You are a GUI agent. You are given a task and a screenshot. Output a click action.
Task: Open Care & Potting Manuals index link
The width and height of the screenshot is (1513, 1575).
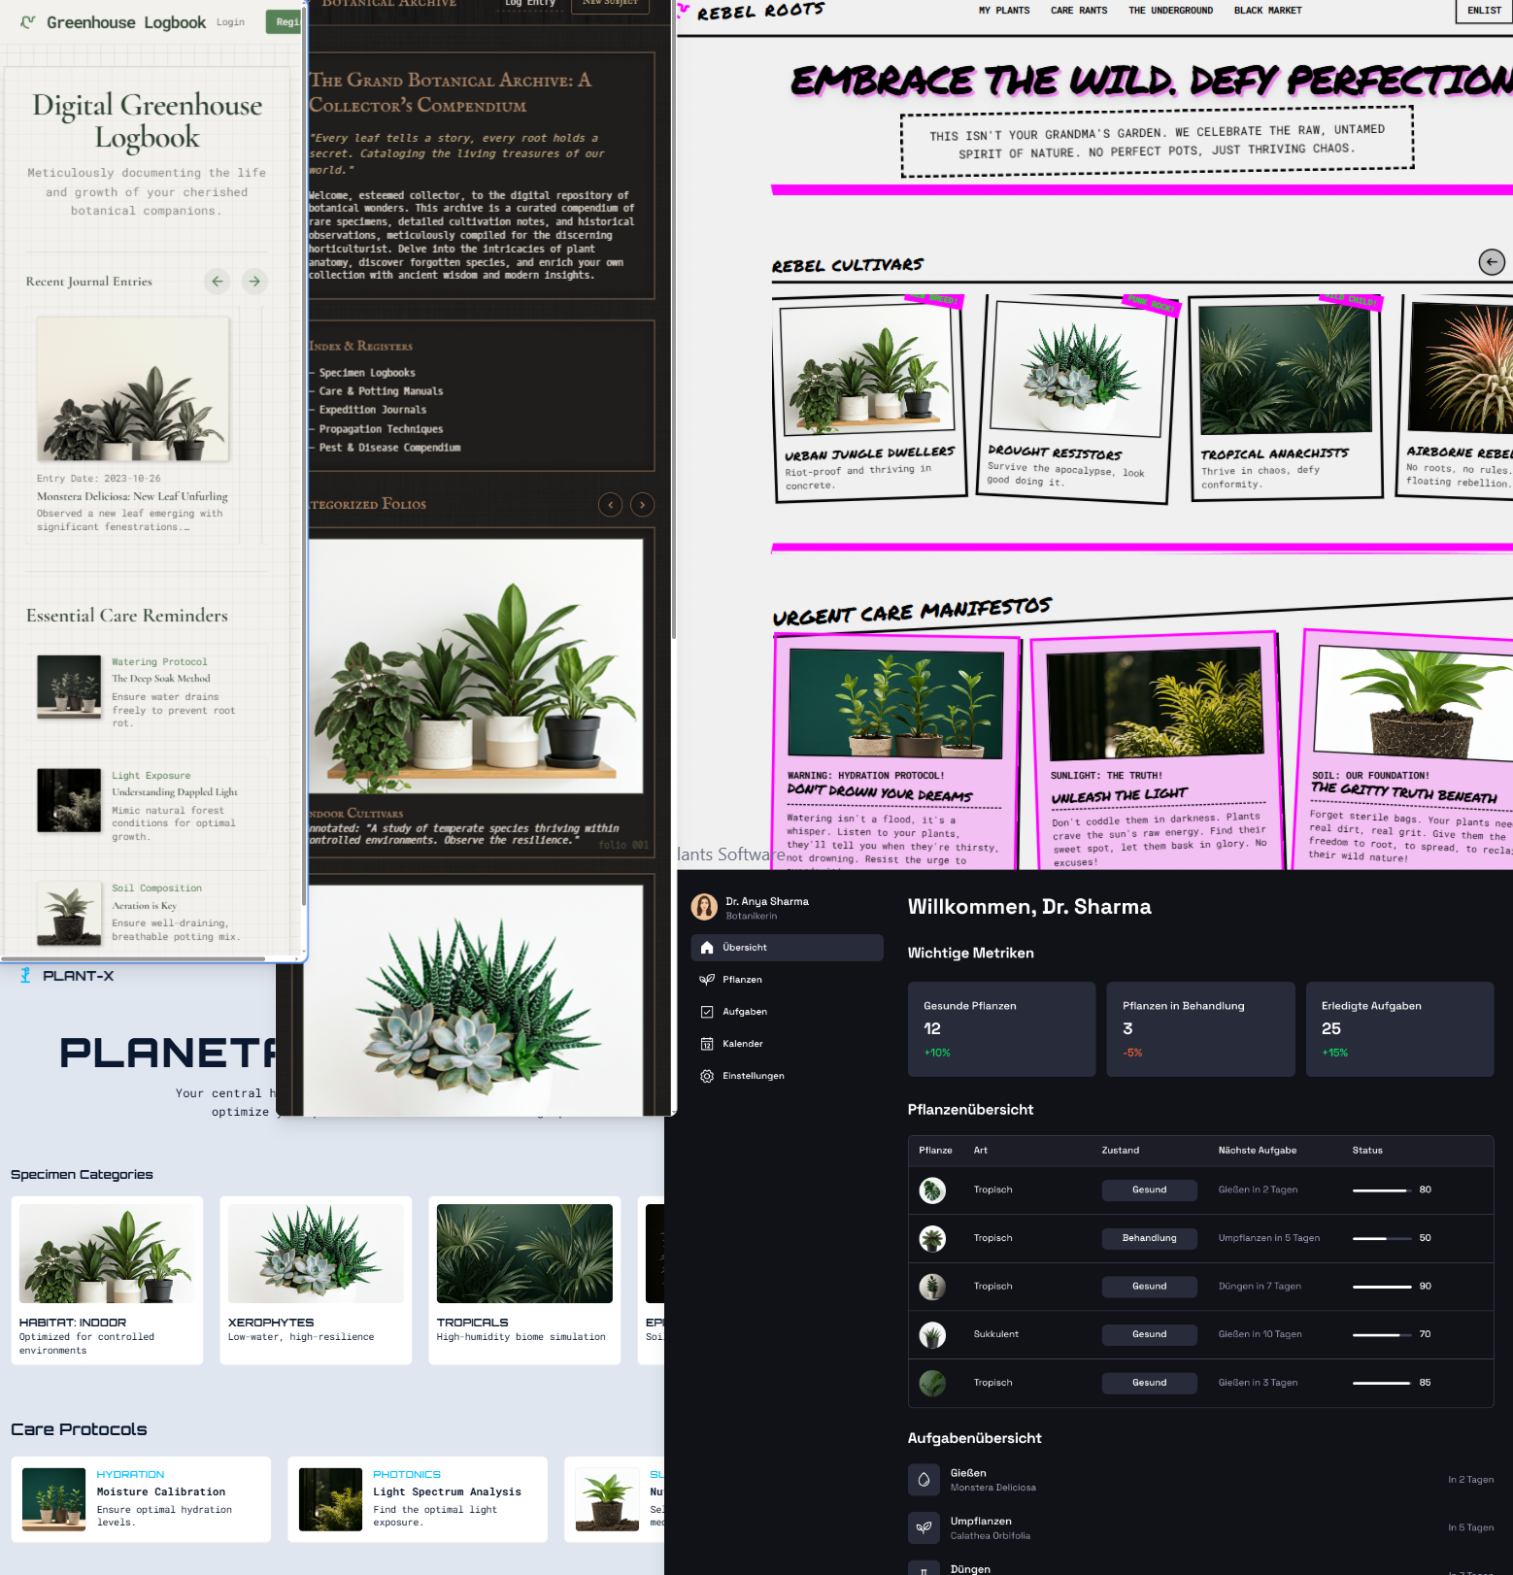(381, 391)
